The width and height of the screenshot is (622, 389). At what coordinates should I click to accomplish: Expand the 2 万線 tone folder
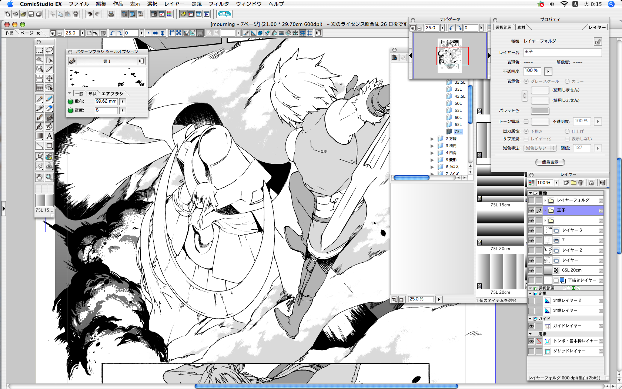[432, 139]
